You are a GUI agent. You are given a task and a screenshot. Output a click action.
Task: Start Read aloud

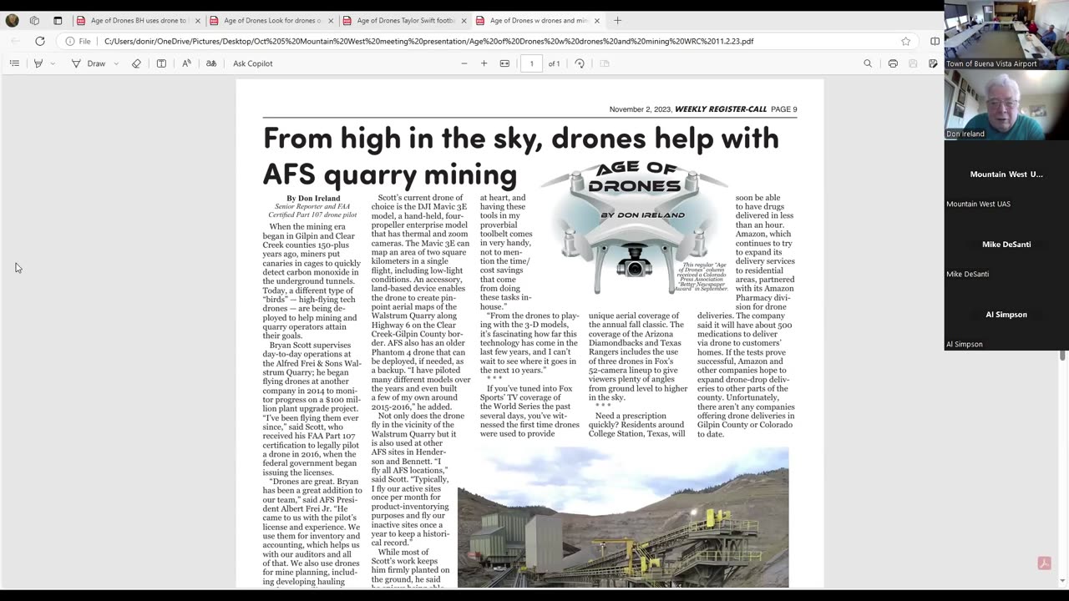pyautogui.click(x=186, y=63)
